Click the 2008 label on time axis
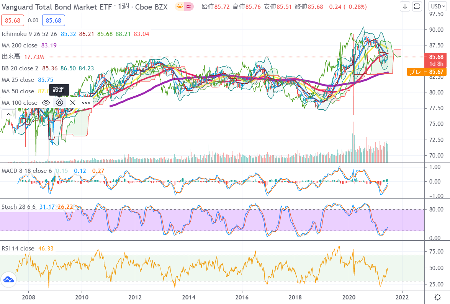The width and height of the screenshot is (450, 304). click(28, 297)
